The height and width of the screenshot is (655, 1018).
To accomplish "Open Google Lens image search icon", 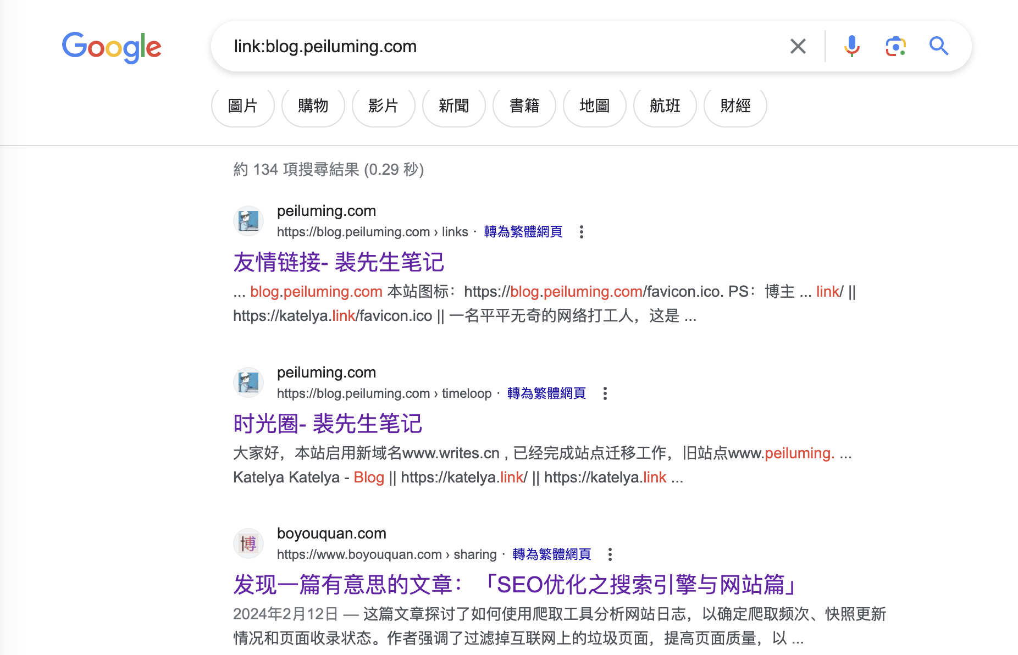I will [895, 46].
